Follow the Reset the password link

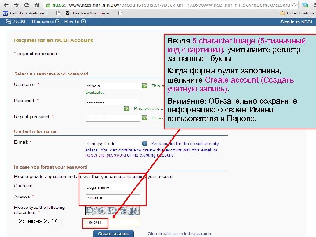click(105, 155)
